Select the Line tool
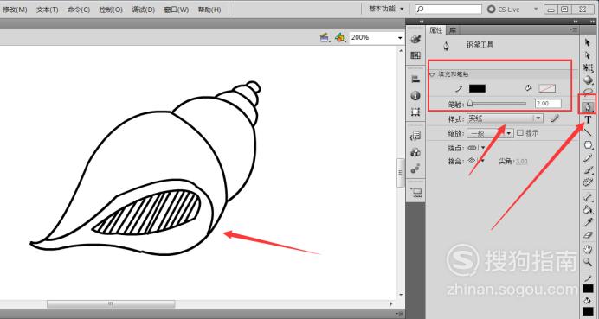Image resolution: width=599 pixels, height=319 pixels. (588, 132)
